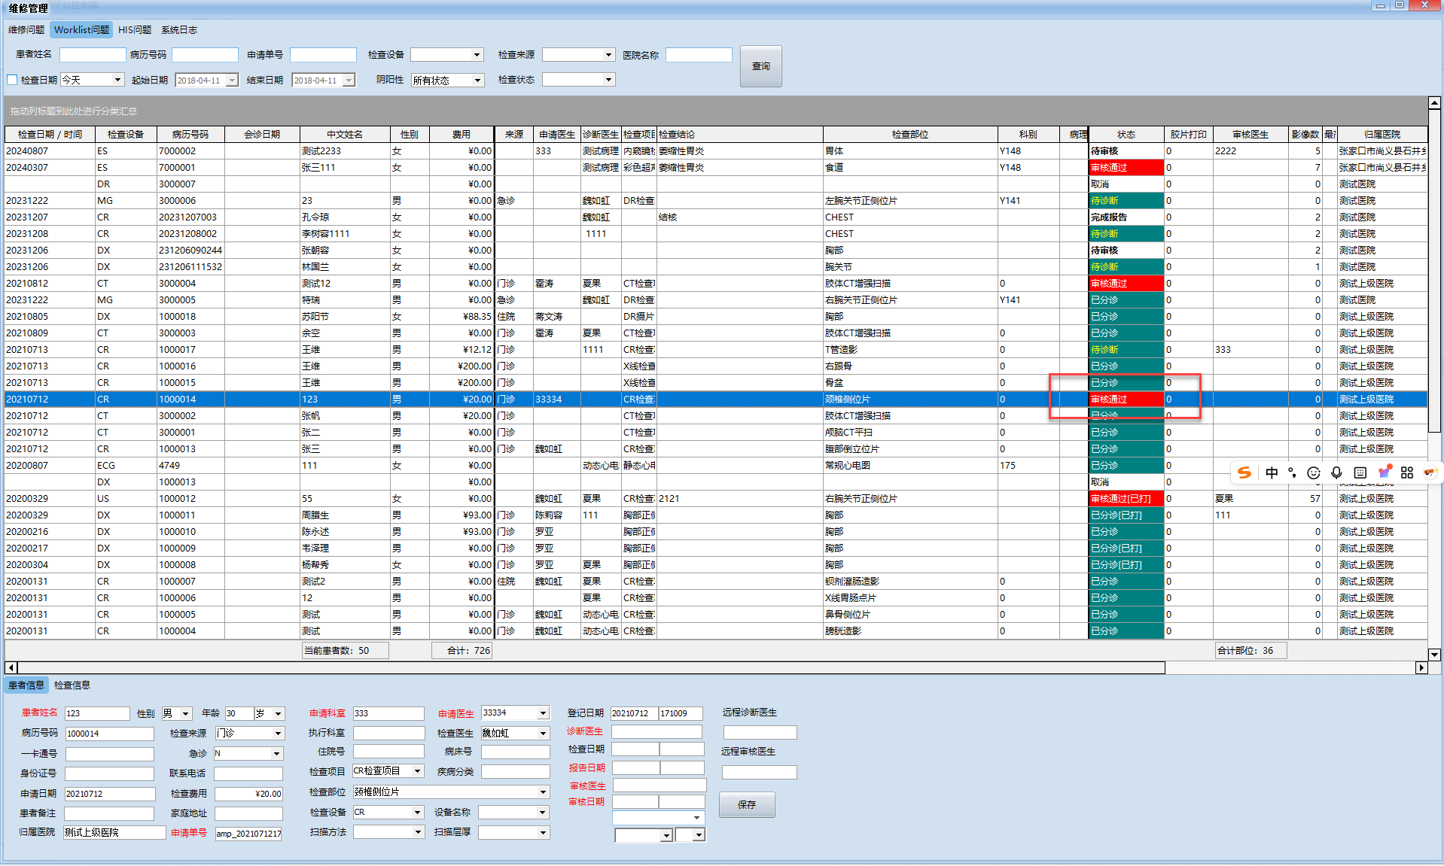The width and height of the screenshot is (1444, 866).
Task: Click the microphone voice input icon
Action: click(1336, 473)
